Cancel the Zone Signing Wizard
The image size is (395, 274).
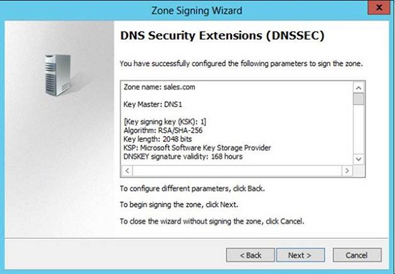(357, 255)
